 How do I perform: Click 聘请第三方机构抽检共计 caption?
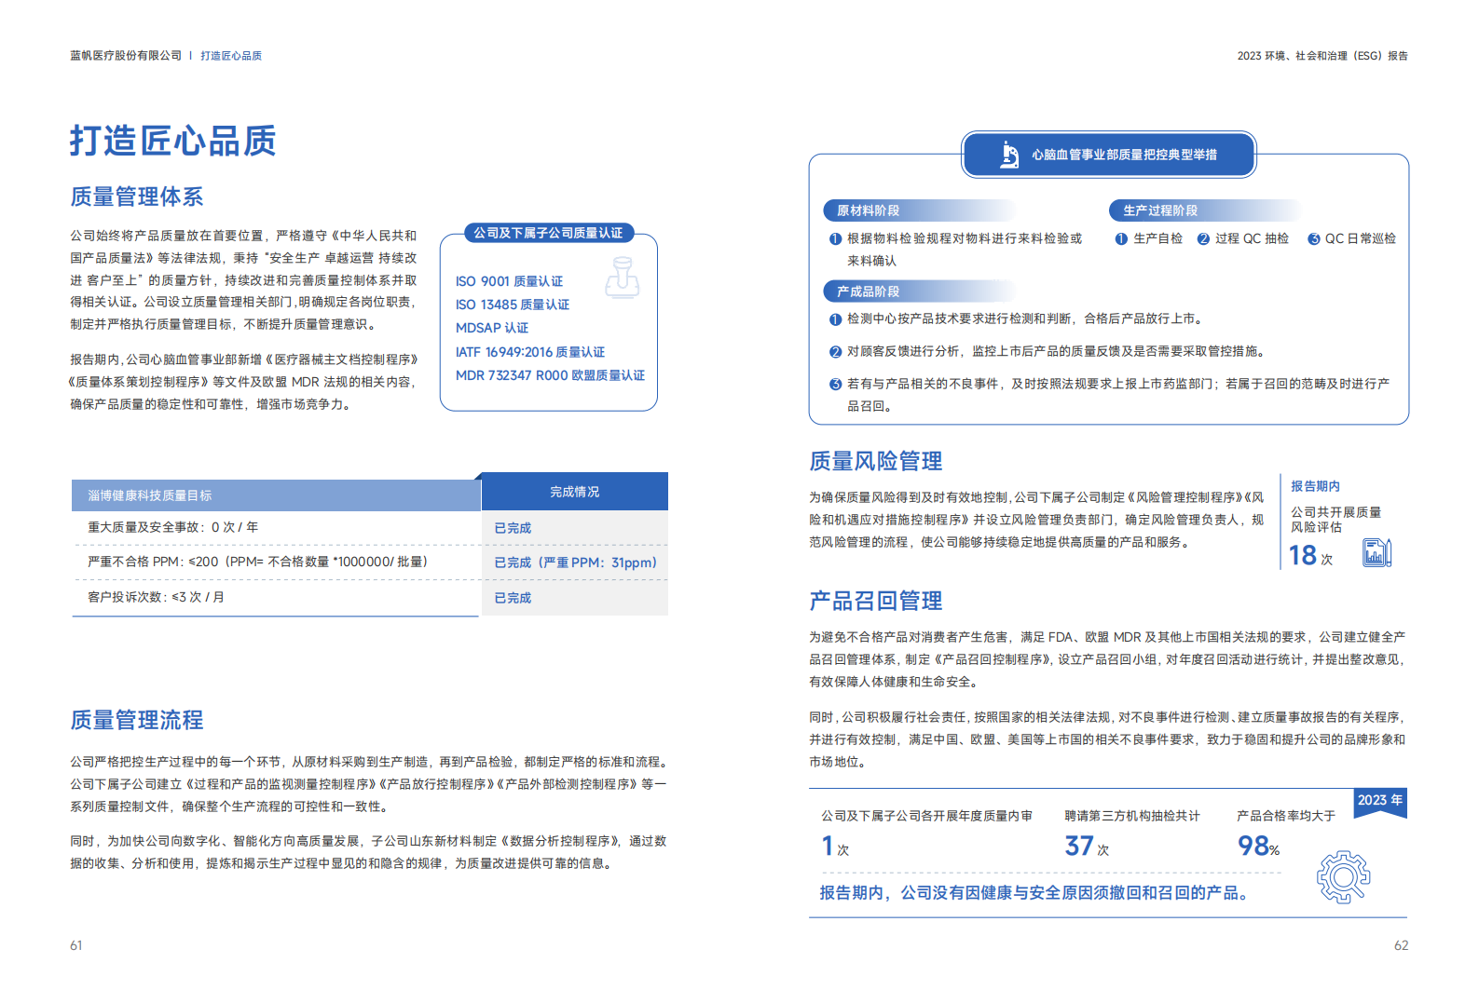pos(1132,816)
